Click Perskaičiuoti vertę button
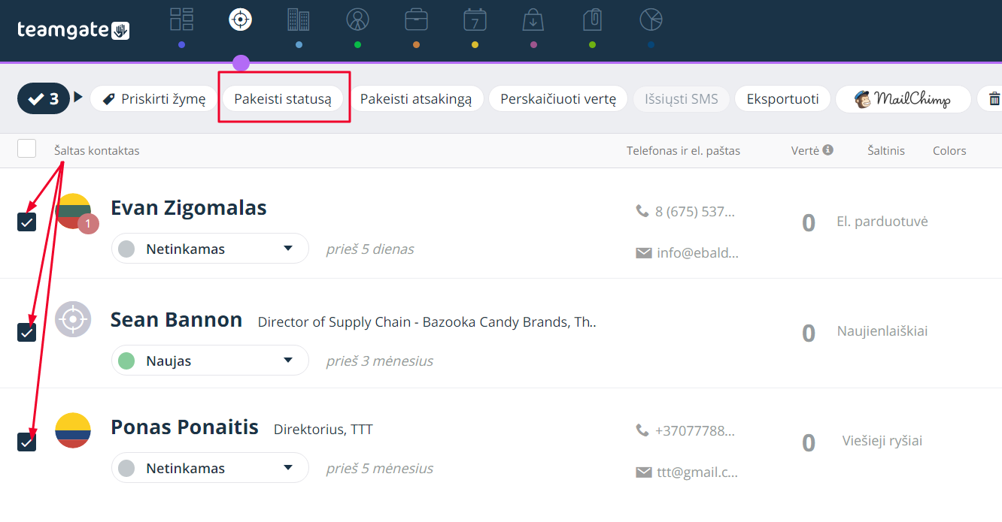Image resolution: width=1002 pixels, height=522 pixels. 558,98
